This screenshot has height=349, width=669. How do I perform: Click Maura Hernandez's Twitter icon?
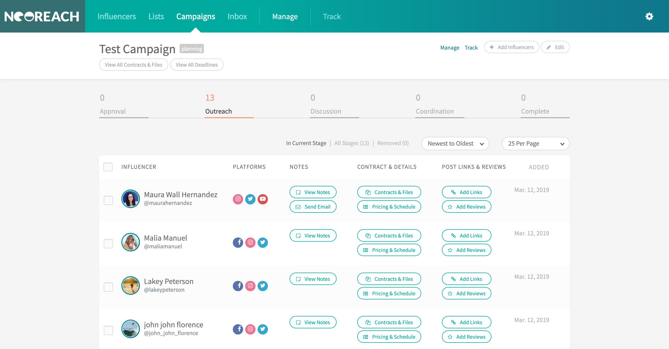pyautogui.click(x=250, y=199)
